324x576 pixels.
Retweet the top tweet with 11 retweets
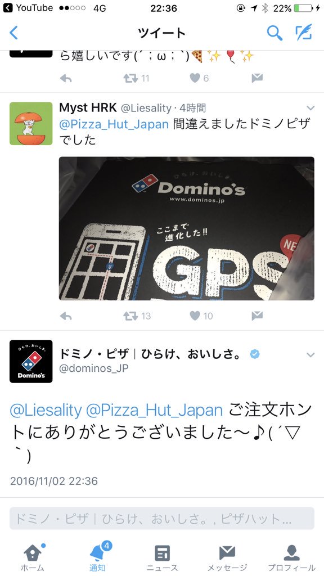[136, 78]
